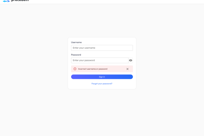Open the Forgot your password link
The width and height of the screenshot is (204, 136).
[102, 84]
